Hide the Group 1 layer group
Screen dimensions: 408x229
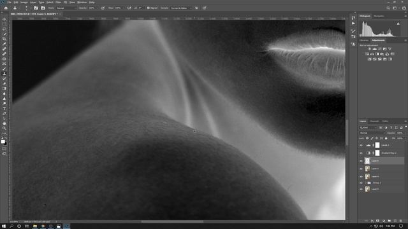(x=361, y=183)
